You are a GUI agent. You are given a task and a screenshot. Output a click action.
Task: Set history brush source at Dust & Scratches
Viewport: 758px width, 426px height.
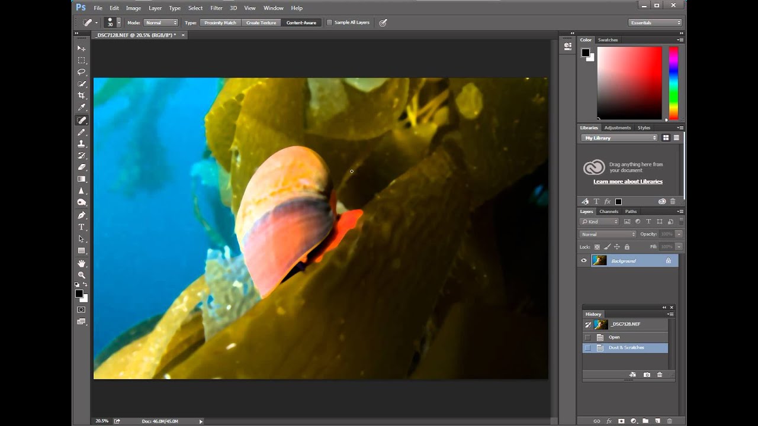[x=587, y=348]
